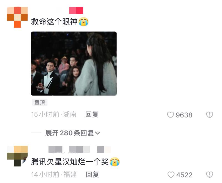The image size is (222, 183).
Task: Open the second commenter's avatar
Action: (17, 156)
